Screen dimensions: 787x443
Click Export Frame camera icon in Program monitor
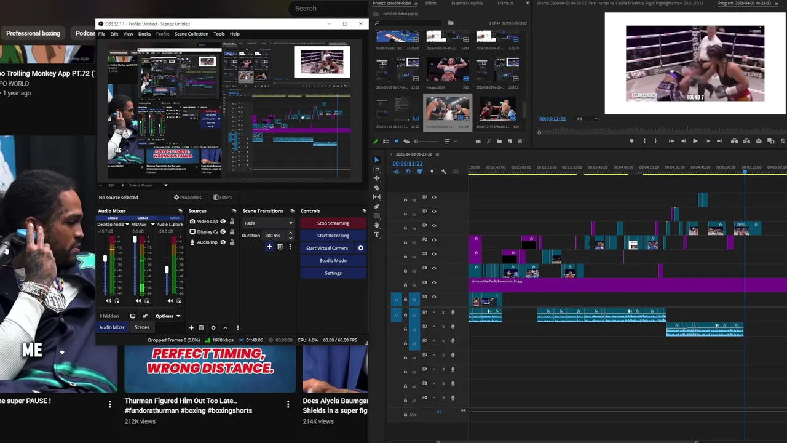pyautogui.click(x=759, y=141)
